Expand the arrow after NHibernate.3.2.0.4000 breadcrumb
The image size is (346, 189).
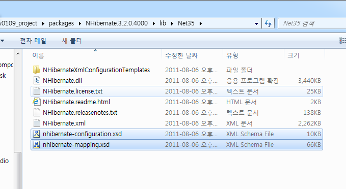point(154,23)
